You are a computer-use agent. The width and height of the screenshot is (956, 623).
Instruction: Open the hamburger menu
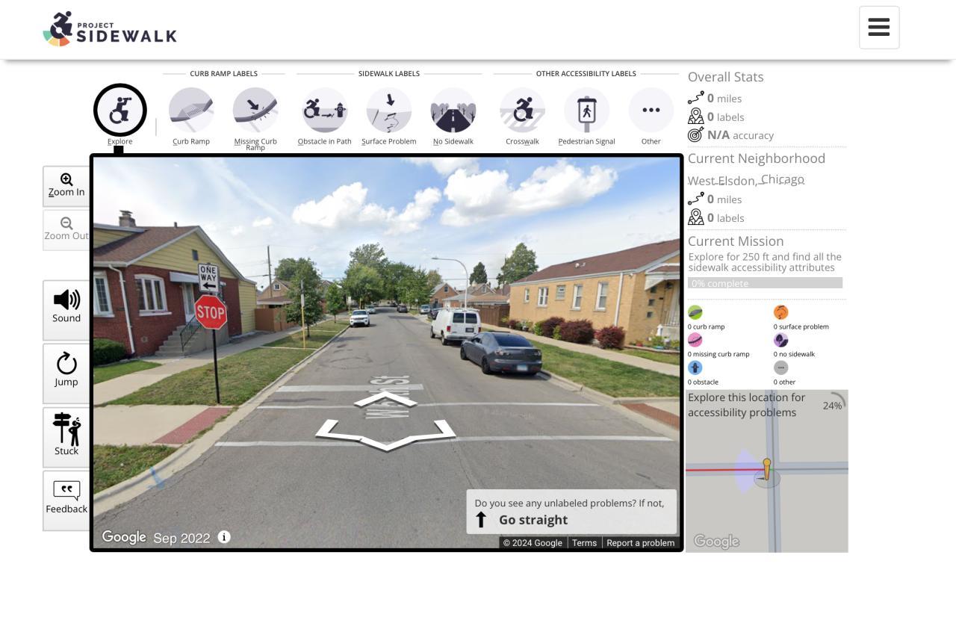coord(879,28)
